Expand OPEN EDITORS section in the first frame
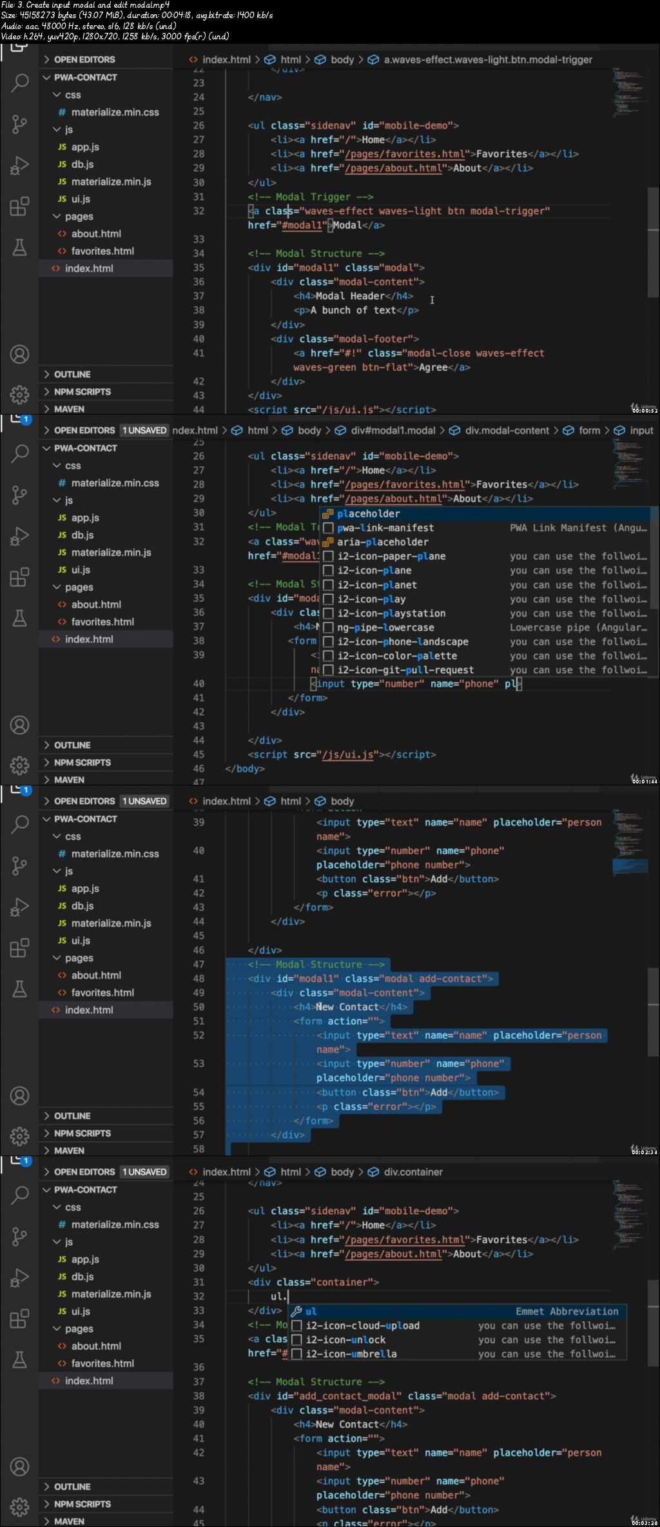 click(46, 59)
